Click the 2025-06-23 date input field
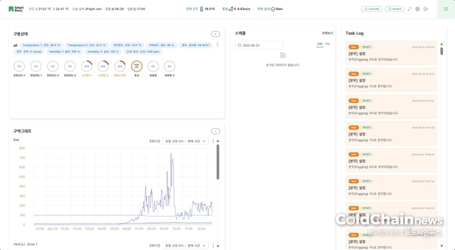Screen dimensions: 455x250 (259, 45)
